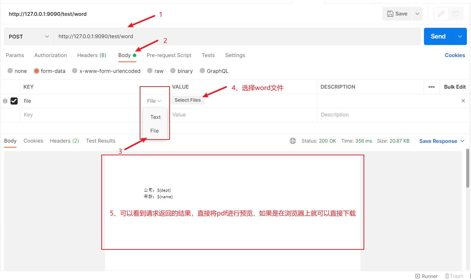
Task: Remove the file row with X icon
Action: [463, 101]
